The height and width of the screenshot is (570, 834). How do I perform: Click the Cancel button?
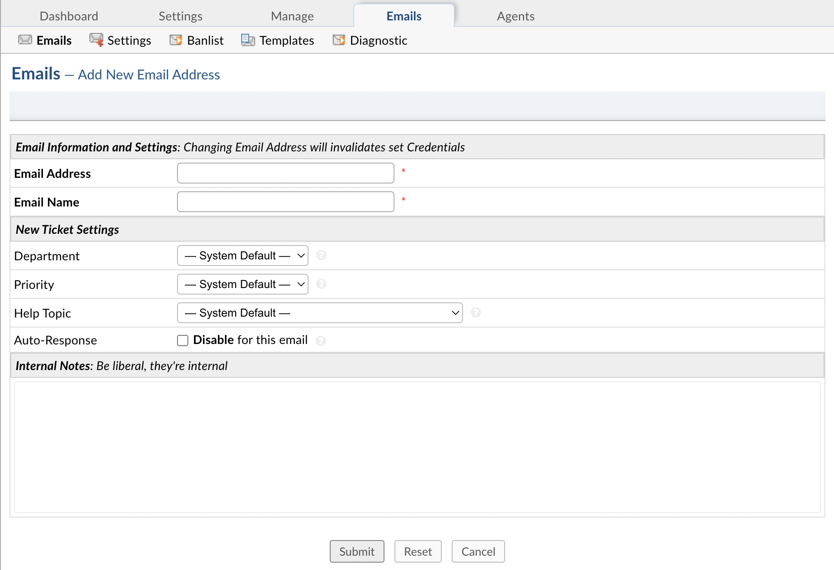[479, 551]
